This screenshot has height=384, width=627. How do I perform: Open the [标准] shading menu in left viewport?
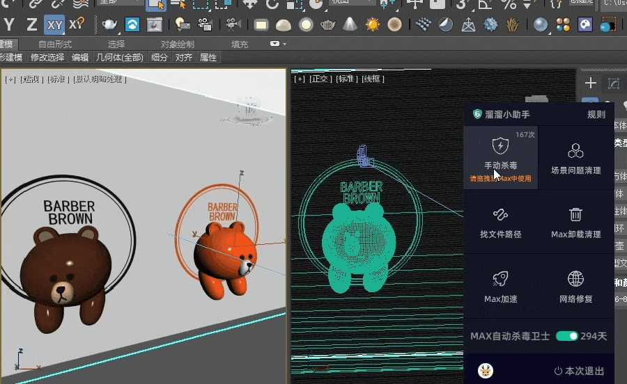[x=57, y=79]
